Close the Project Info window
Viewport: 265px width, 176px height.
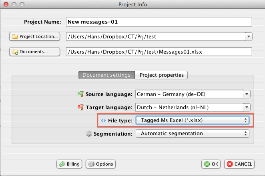pos(5,4)
